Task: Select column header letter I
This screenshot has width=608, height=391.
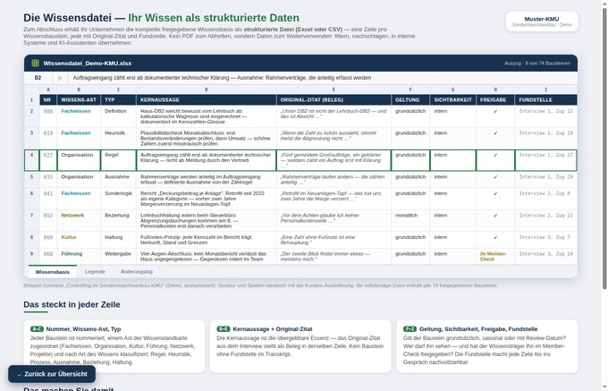Action: click(x=546, y=89)
